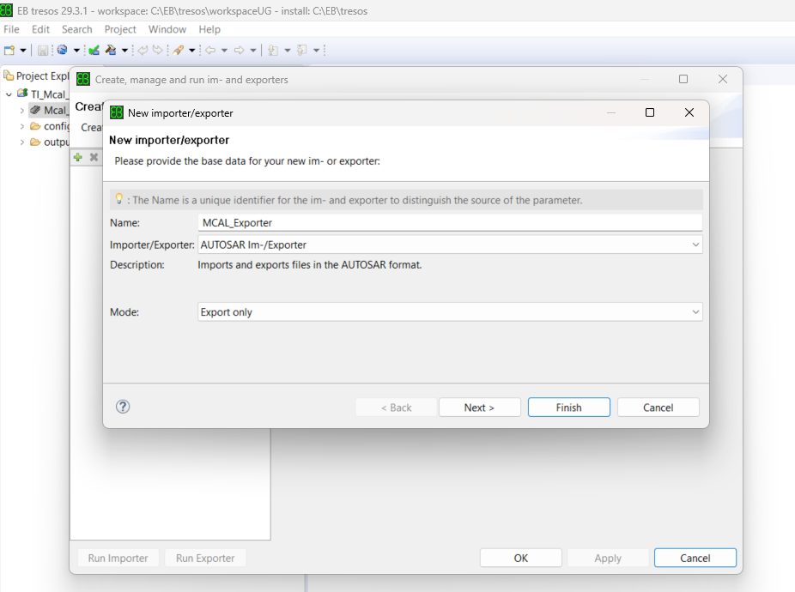Click the Finish button
Viewport: 795px width, 592px height.
coord(568,408)
